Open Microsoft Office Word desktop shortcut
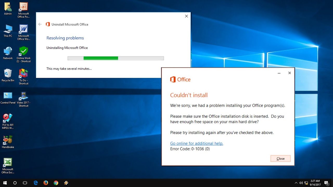The height and width of the screenshot is (187, 333). [24, 32]
